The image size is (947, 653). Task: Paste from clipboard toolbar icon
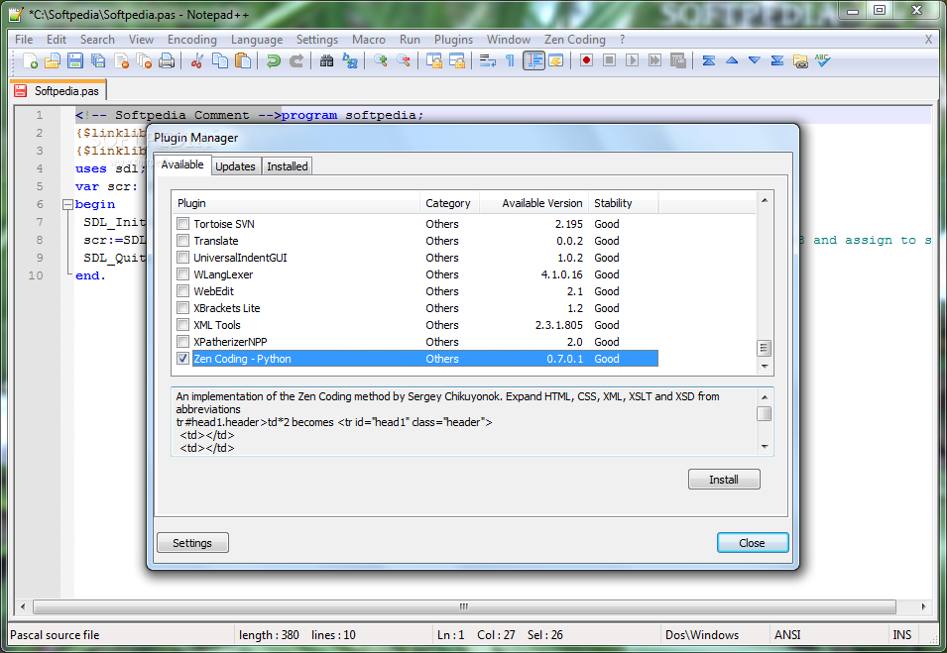point(243,61)
